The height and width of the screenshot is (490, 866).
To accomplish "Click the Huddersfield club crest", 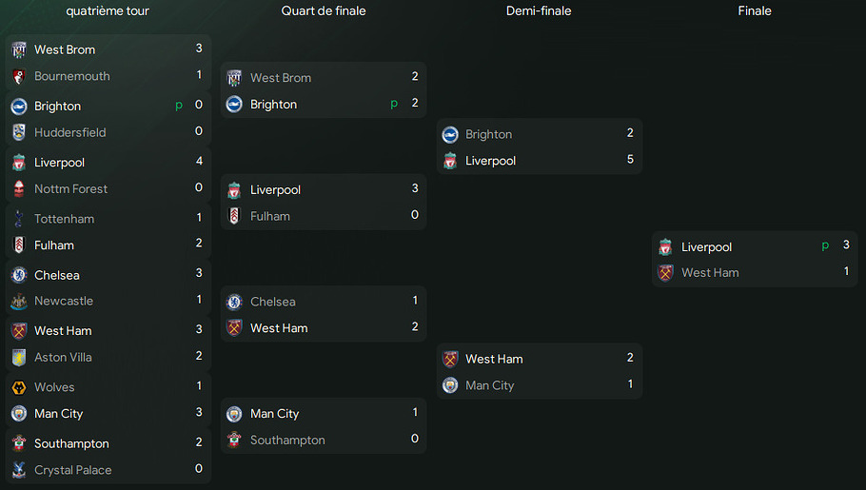I will 18,132.
